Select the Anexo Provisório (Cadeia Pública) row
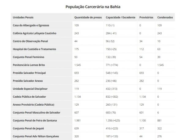The width and height of the screenshot is (180, 140). [x=93, y=105]
